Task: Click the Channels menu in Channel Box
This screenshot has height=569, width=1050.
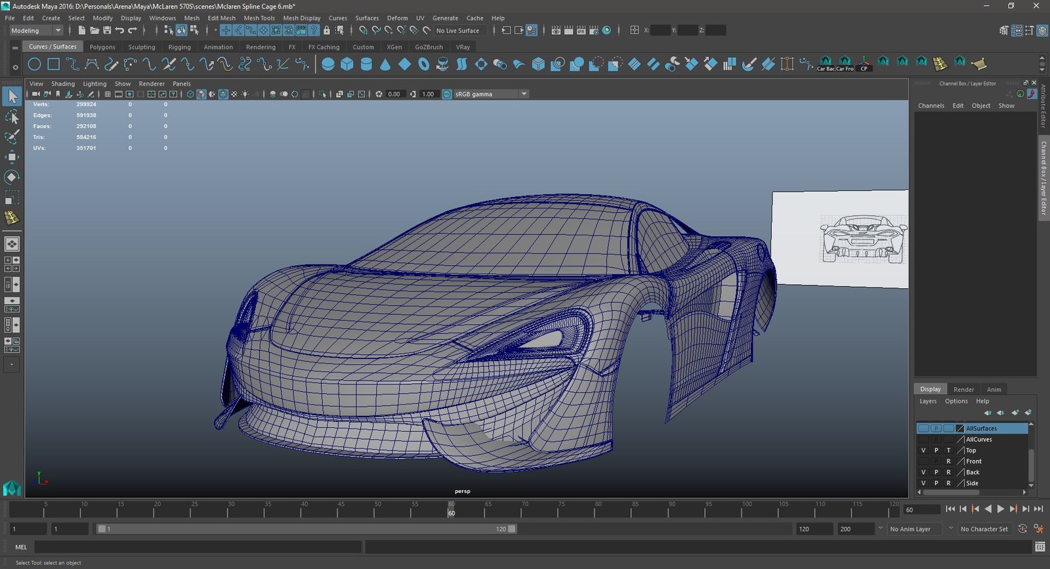Action: (931, 106)
